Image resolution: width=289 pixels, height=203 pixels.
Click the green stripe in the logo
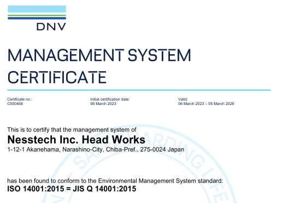click(x=37, y=15)
